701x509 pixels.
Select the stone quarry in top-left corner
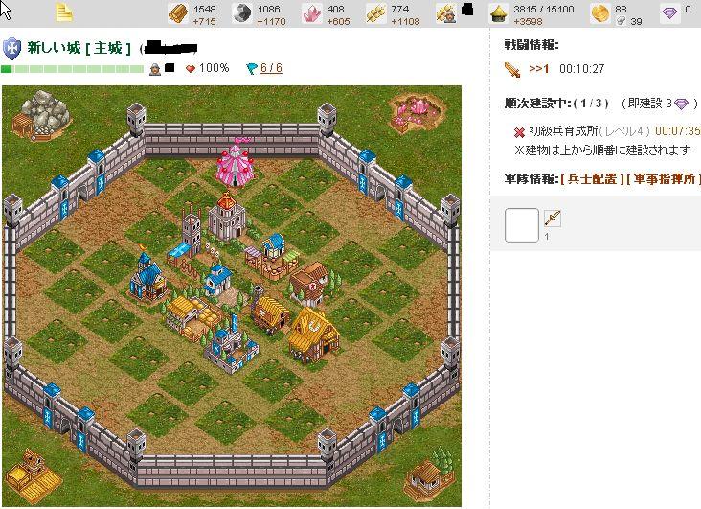click(x=41, y=115)
